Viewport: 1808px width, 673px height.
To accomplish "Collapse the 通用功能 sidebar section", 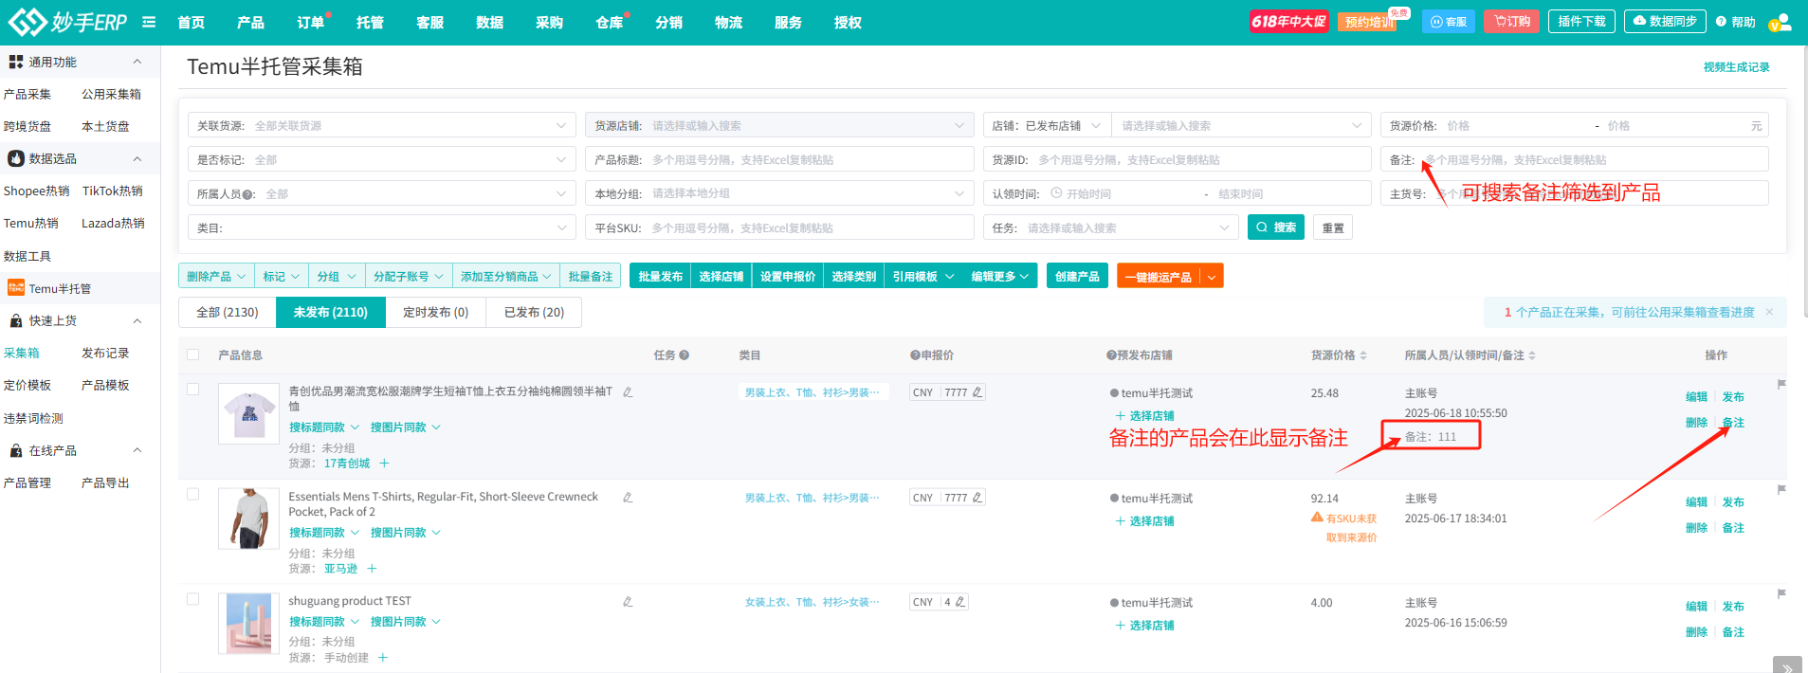I will (137, 62).
